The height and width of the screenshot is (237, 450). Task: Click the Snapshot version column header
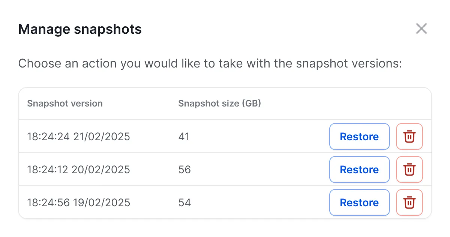64,103
